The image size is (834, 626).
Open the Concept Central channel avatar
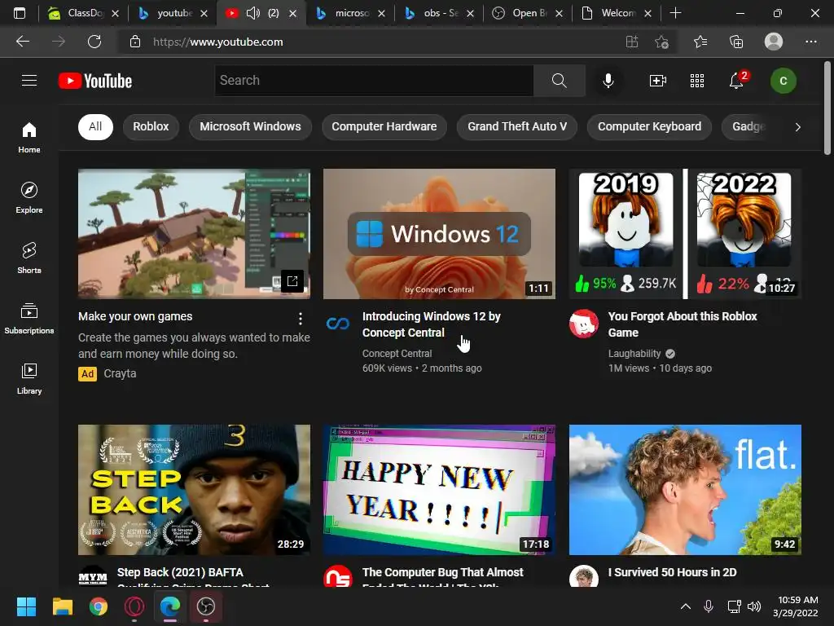pyautogui.click(x=338, y=323)
